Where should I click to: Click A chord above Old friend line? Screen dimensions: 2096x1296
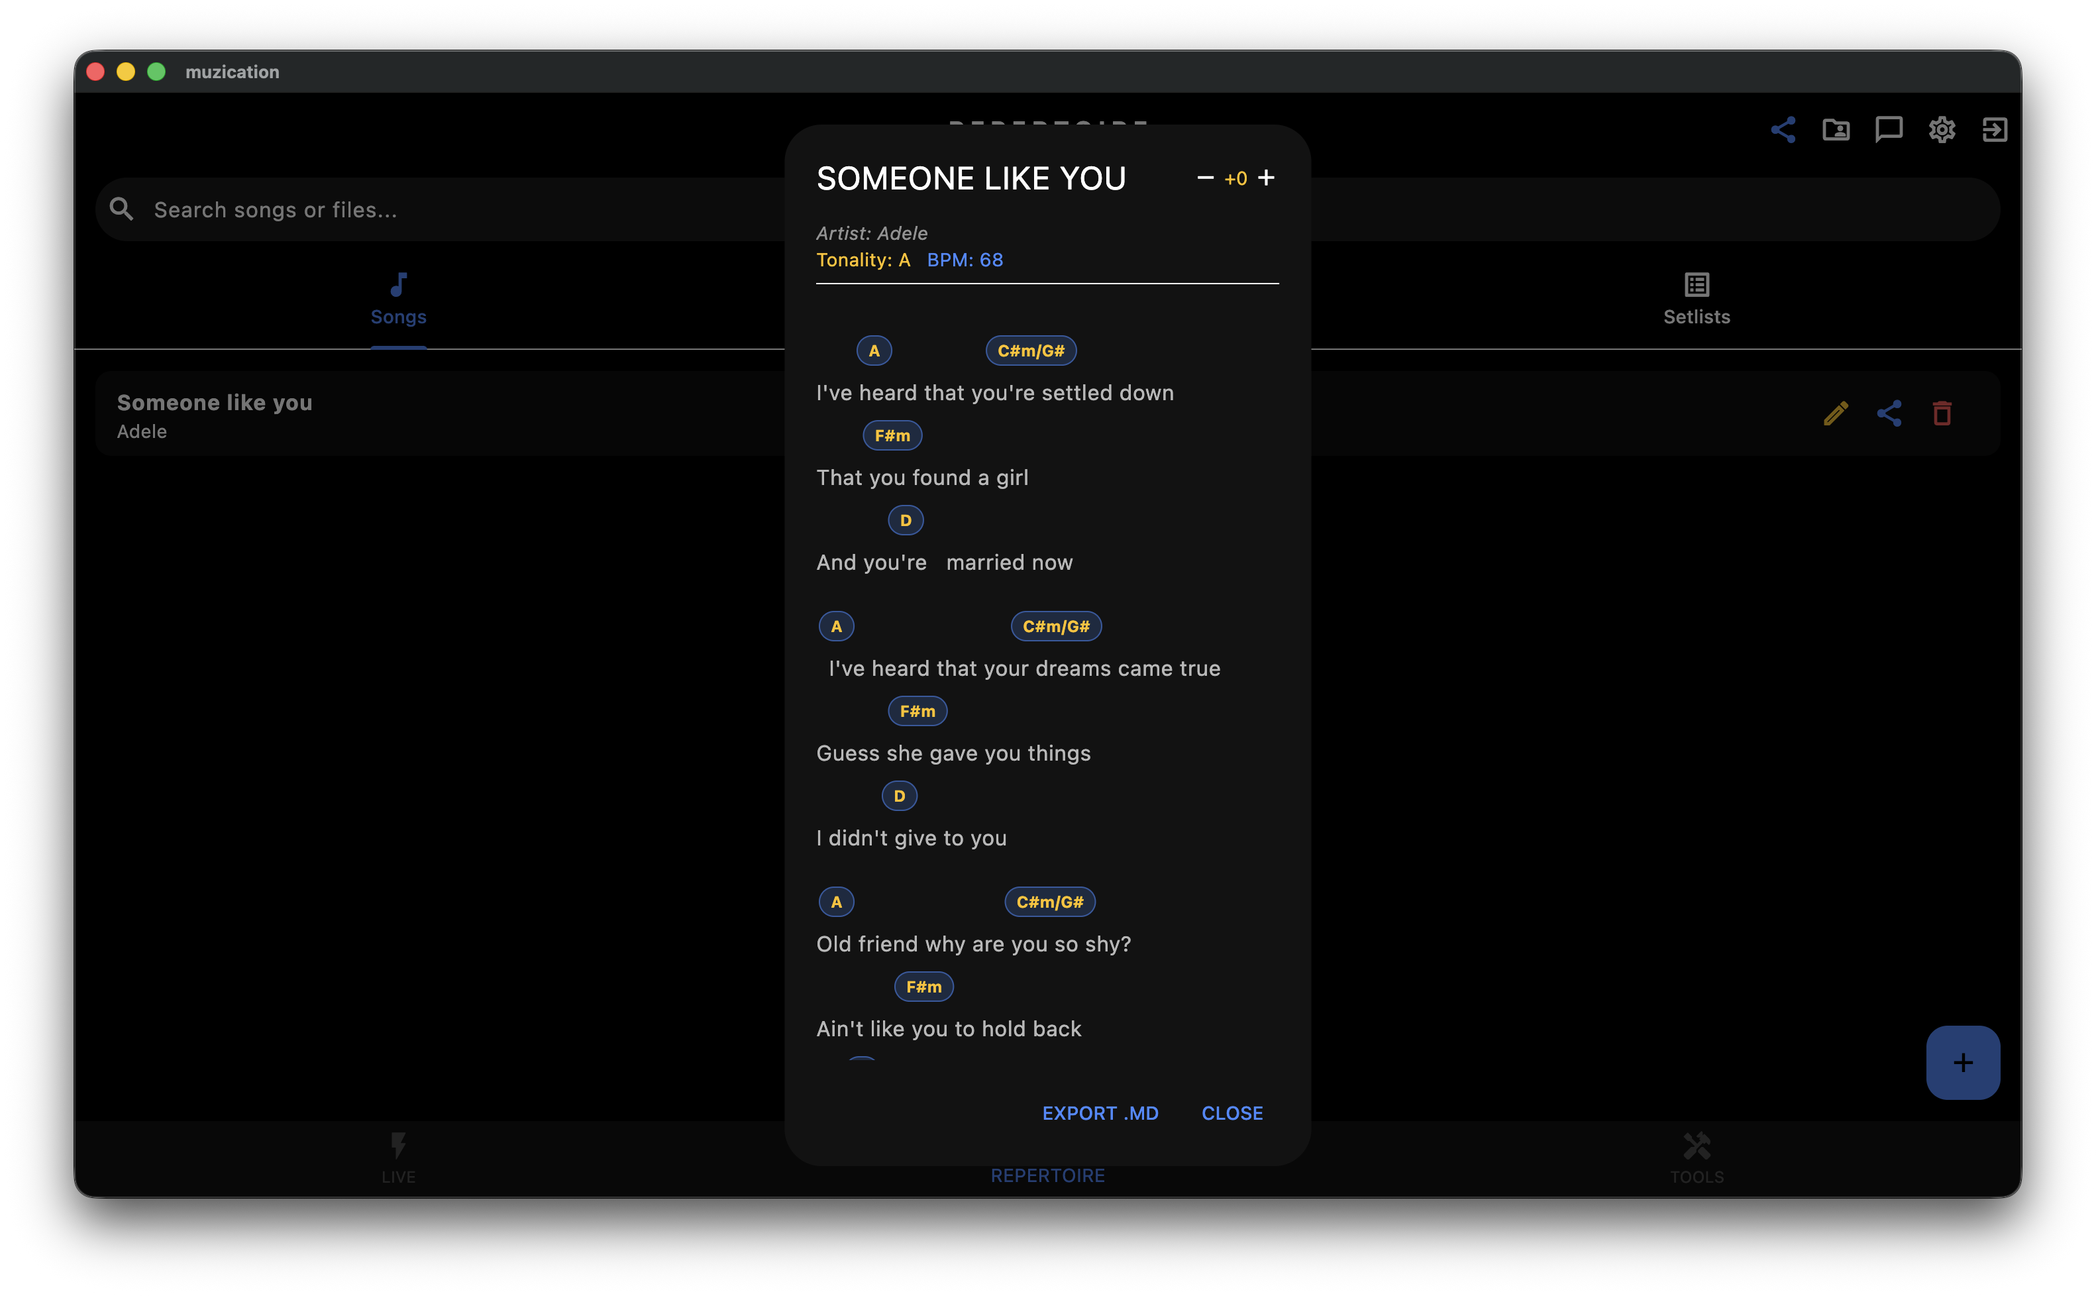(836, 902)
